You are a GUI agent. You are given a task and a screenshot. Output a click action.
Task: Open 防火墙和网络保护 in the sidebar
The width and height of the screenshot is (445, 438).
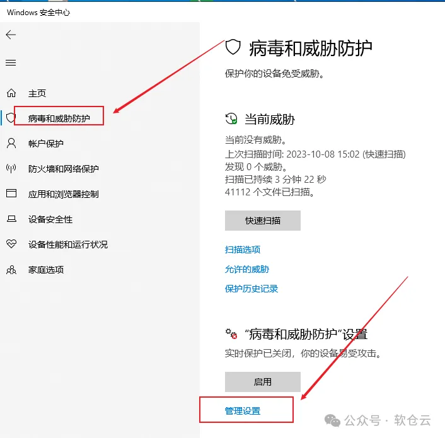63,169
